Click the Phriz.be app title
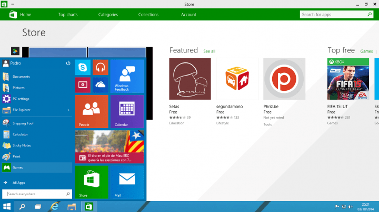The width and height of the screenshot is (379, 212). (271, 107)
